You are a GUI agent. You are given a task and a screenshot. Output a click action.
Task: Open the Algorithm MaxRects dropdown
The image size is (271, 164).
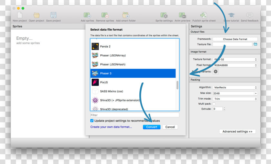[x=235, y=88]
